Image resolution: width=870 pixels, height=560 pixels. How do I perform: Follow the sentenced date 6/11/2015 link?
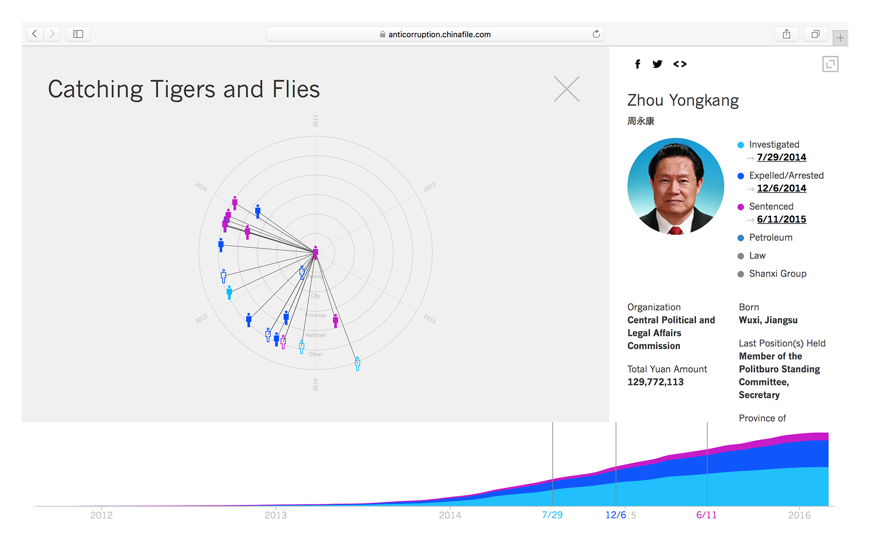pyautogui.click(x=781, y=219)
